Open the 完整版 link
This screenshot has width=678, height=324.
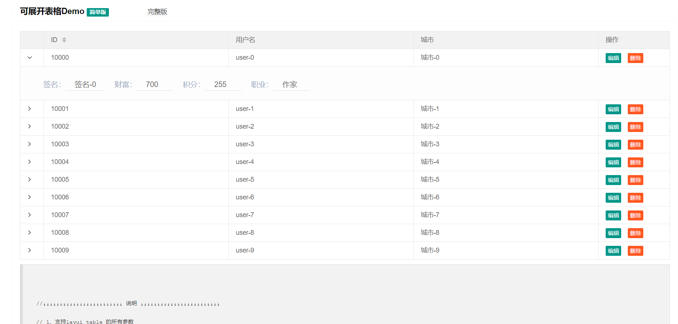[157, 12]
